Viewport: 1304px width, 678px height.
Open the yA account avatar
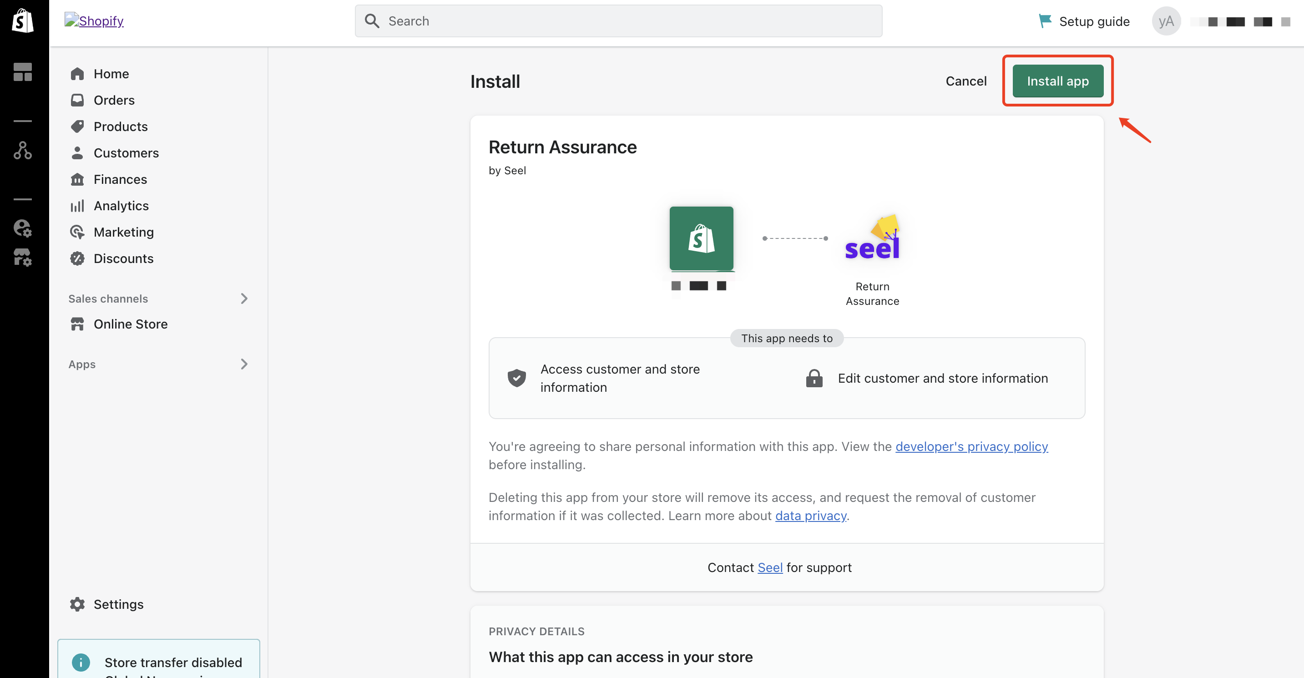click(x=1166, y=21)
